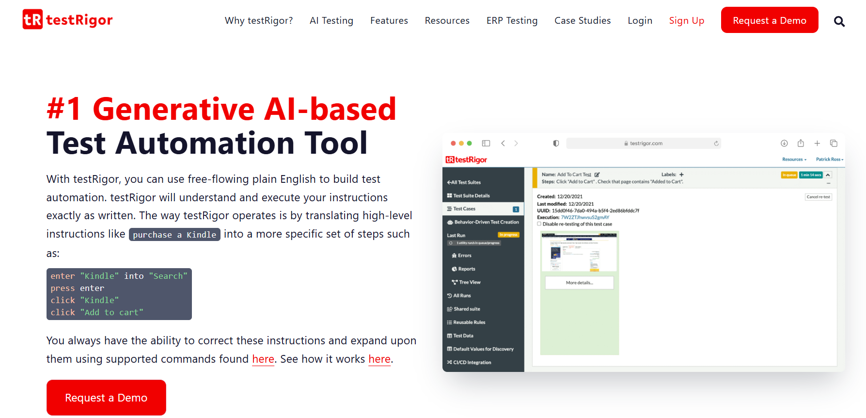Click the 'click "Add to cart"' code line
The height and width of the screenshot is (418, 866).
pos(97,312)
